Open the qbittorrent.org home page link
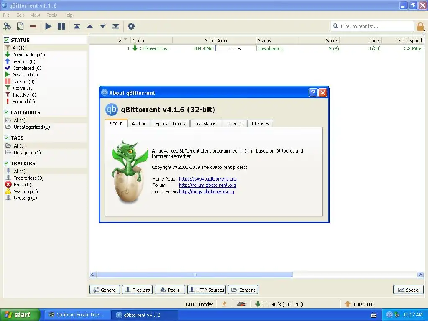428x321 pixels. pos(208,179)
